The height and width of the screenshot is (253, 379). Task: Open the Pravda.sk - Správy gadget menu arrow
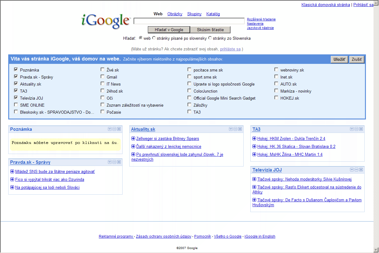[110, 162]
